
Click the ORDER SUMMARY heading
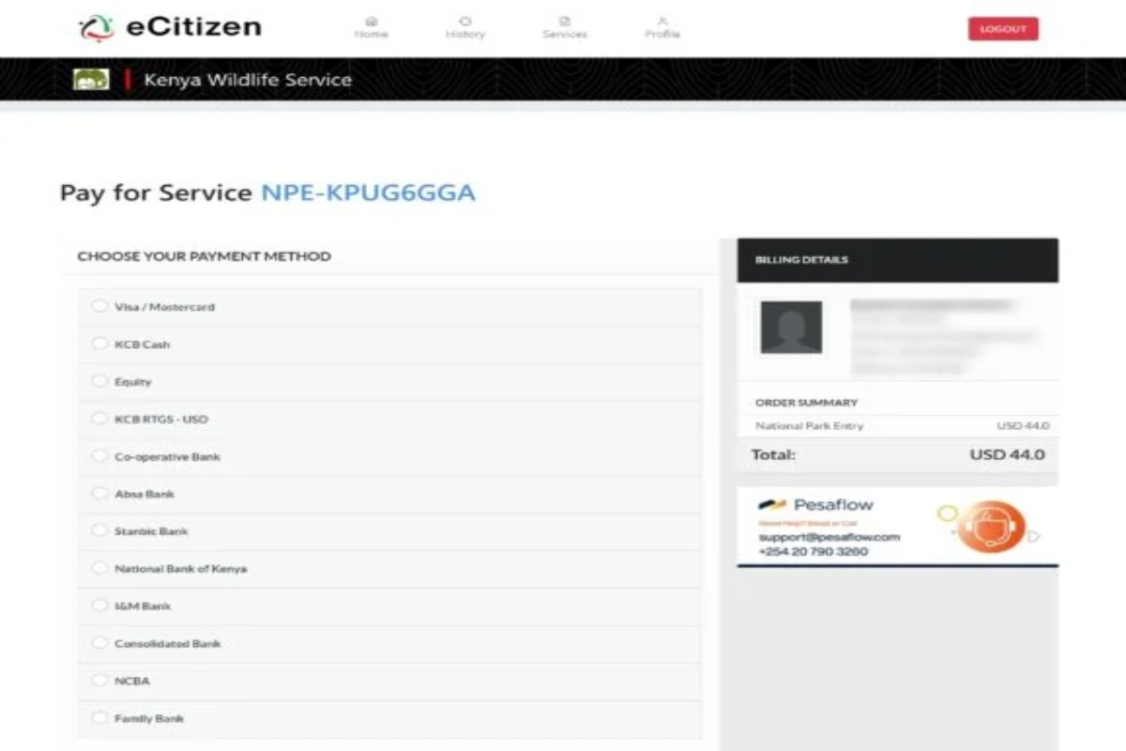pos(807,403)
